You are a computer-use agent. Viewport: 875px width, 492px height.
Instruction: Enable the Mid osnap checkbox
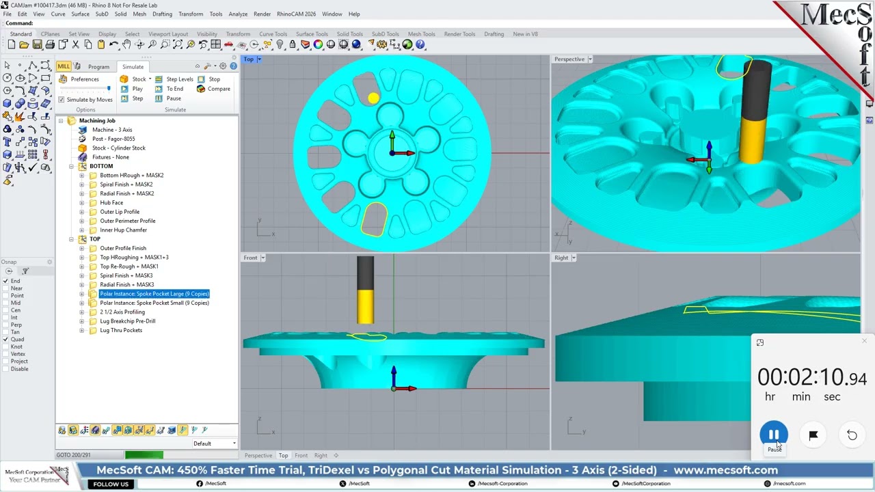(x=5, y=303)
